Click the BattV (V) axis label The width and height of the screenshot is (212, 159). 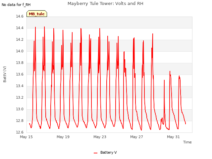click(5, 74)
